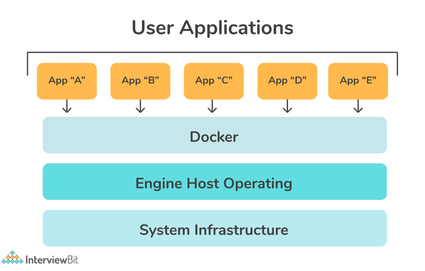Select the Docker layer bar

pos(215,135)
